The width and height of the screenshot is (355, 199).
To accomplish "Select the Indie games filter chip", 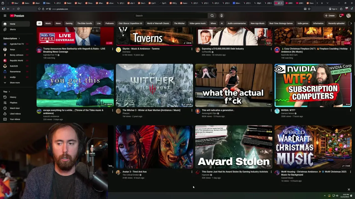I will [303, 23].
